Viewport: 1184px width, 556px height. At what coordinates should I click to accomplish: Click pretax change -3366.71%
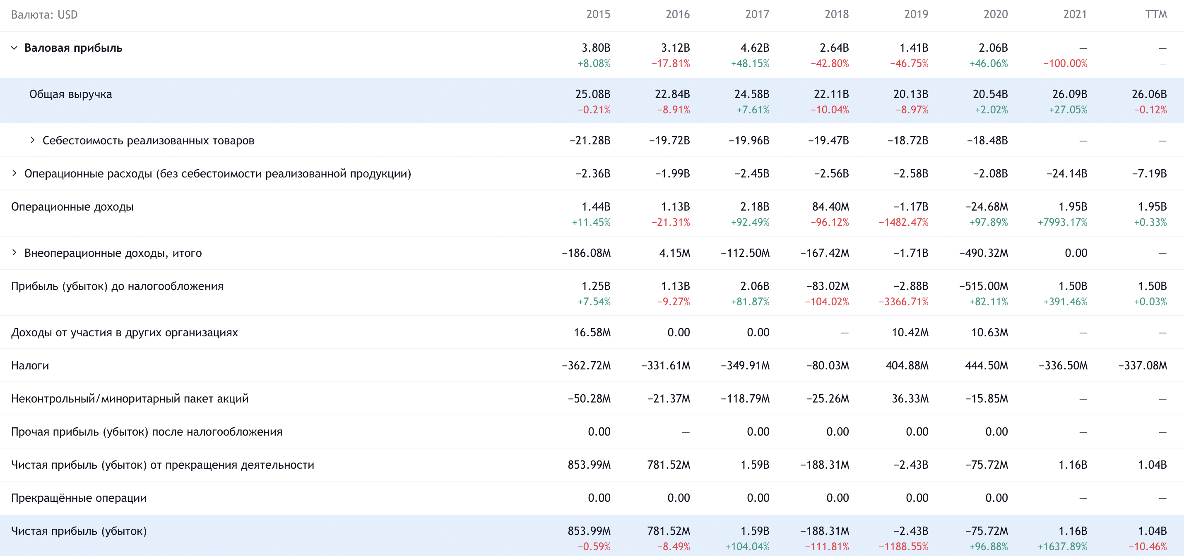pyautogui.click(x=904, y=302)
